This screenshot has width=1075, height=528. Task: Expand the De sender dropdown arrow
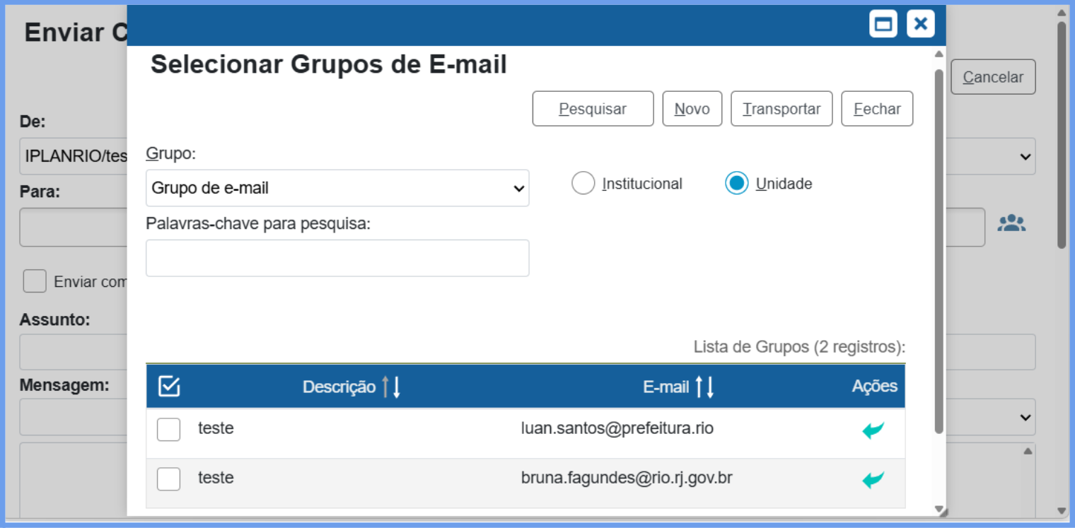pyautogui.click(x=1025, y=157)
